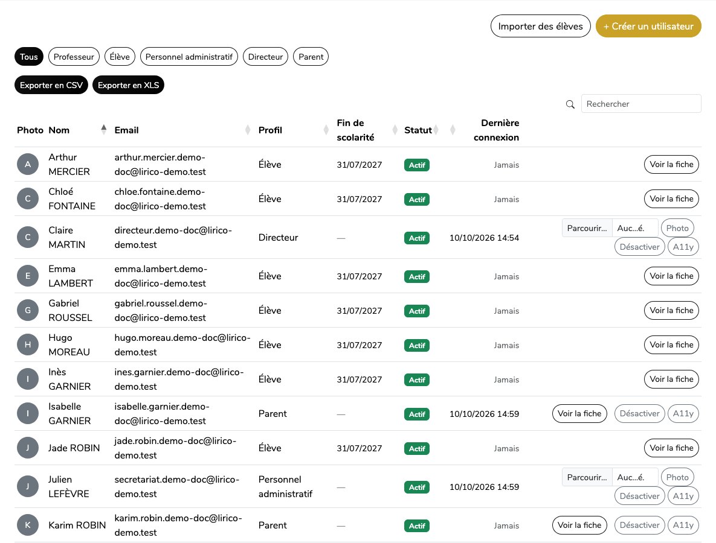
Task: Click Parcourir in Julien LEFÈVRE row
Action: point(587,477)
